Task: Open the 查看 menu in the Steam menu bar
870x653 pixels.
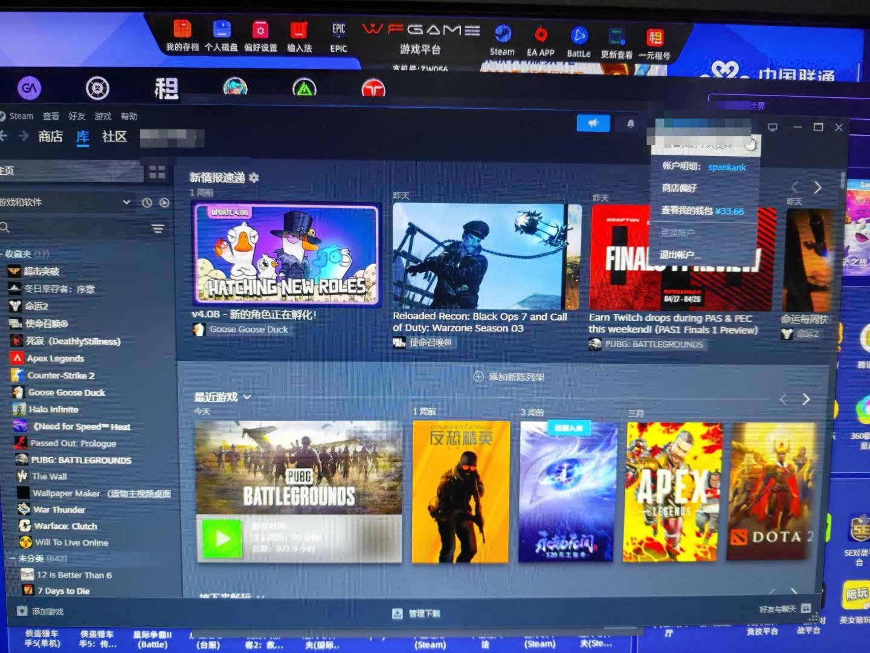Action: [x=51, y=116]
